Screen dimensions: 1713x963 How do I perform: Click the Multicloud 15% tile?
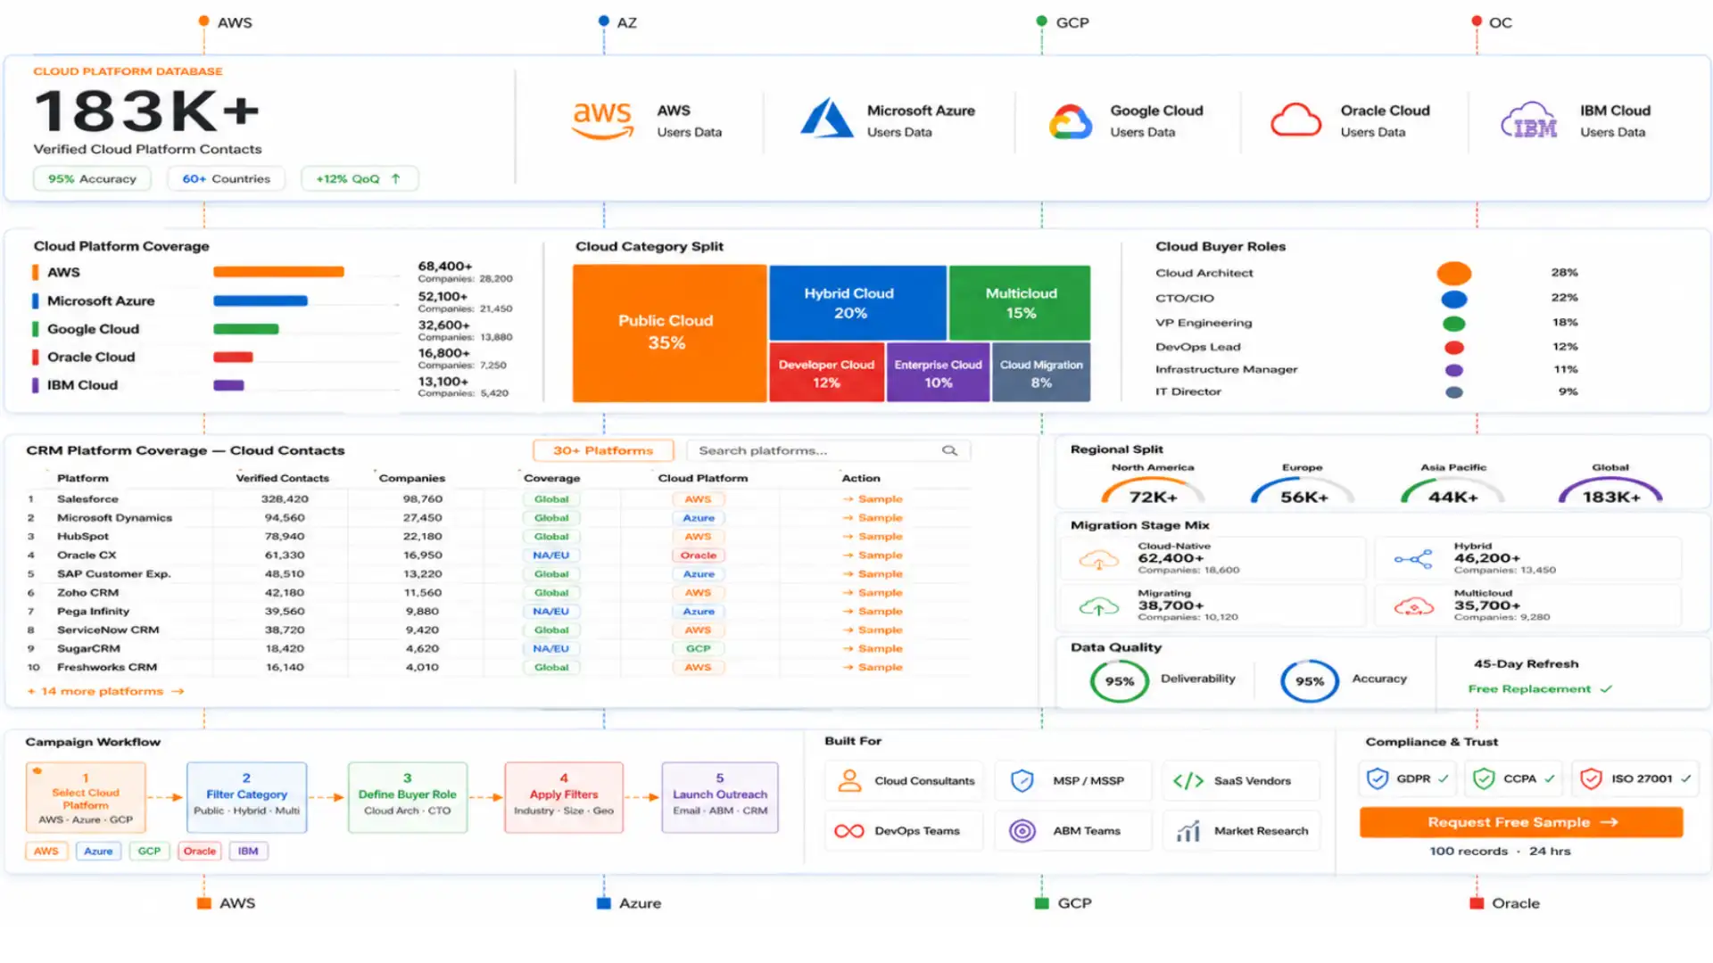(1020, 302)
